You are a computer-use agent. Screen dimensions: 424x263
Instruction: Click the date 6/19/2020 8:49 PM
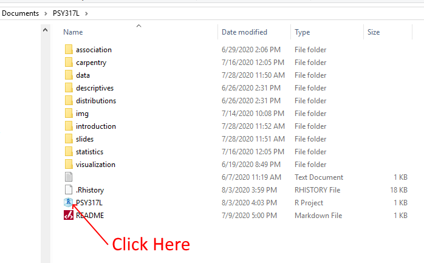[x=251, y=165]
